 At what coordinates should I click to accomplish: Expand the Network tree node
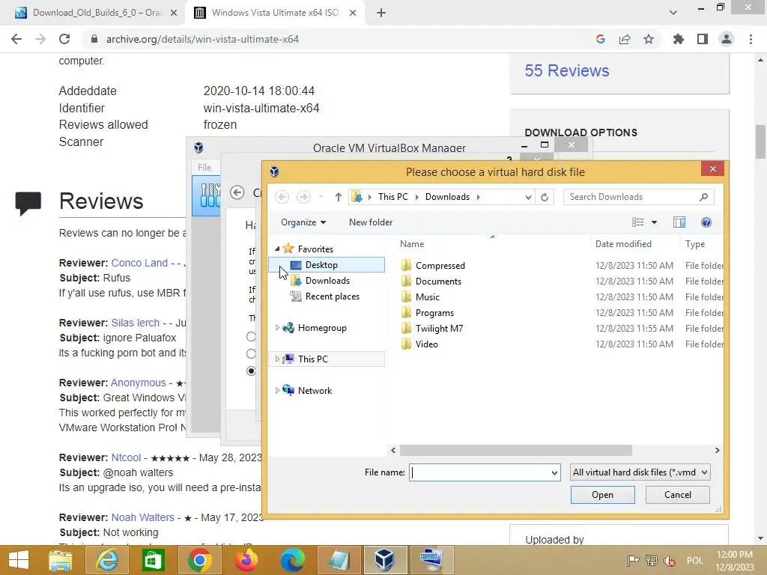[277, 390]
